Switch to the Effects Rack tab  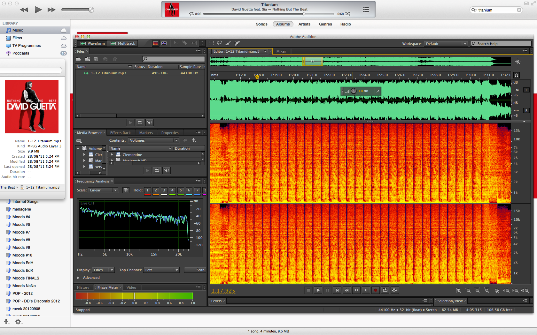(x=121, y=133)
